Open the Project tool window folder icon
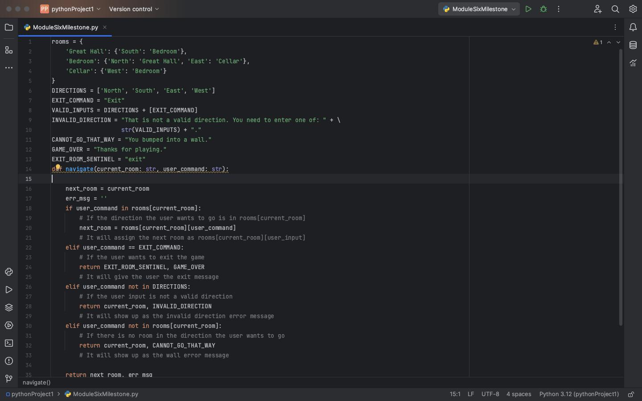The height and width of the screenshot is (401, 642). (x=9, y=28)
